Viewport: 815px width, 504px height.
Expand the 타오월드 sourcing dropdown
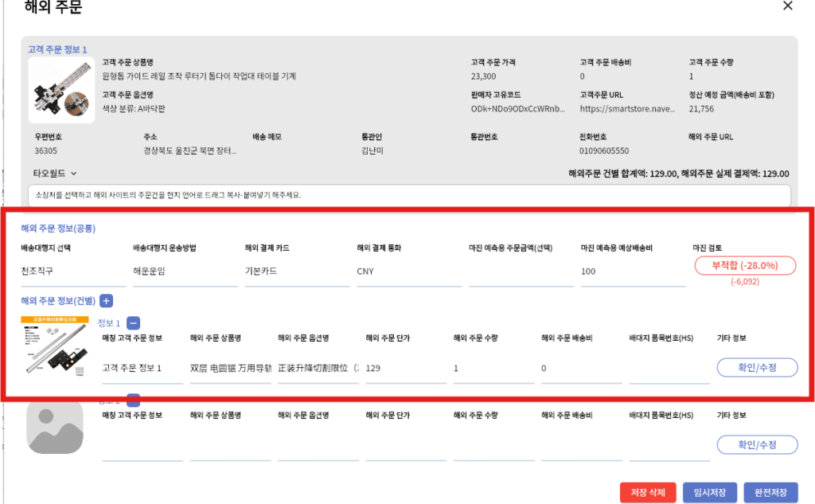point(54,173)
